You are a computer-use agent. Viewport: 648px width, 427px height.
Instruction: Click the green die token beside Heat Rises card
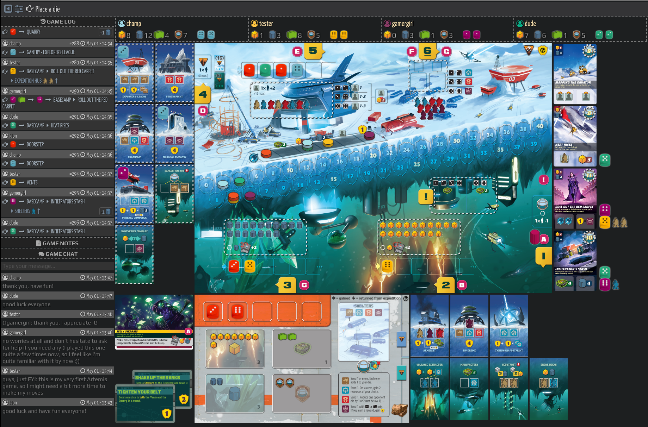tap(605, 160)
